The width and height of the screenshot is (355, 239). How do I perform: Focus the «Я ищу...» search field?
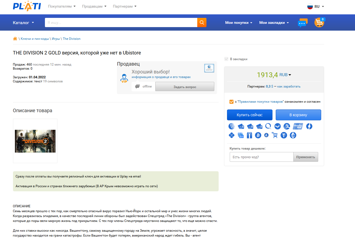tap(121, 22)
